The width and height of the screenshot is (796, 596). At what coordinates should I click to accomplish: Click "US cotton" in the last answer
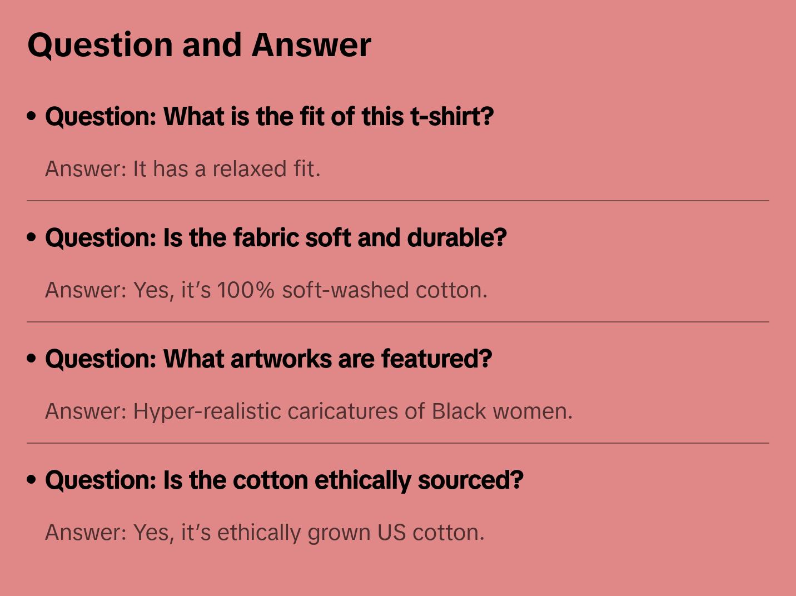(430, 533)
